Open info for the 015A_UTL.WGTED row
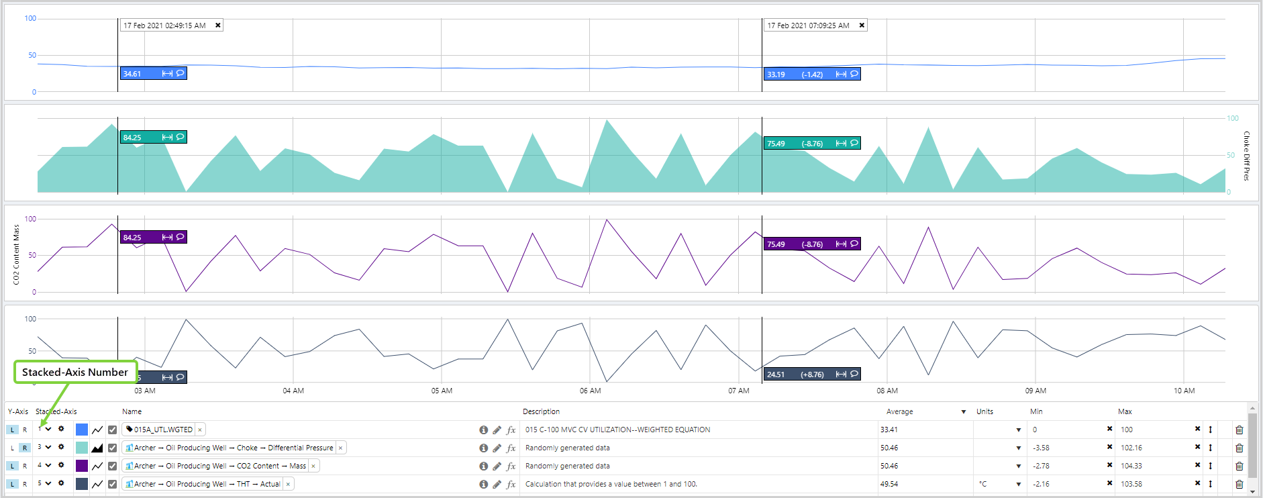The width and height of the screenshot is (1263, 498). point(483,430)
